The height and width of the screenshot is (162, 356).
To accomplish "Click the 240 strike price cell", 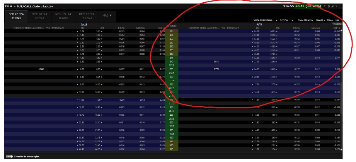I will [171, 61].
